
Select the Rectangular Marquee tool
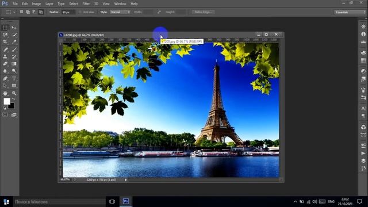(x=5, y=28)
